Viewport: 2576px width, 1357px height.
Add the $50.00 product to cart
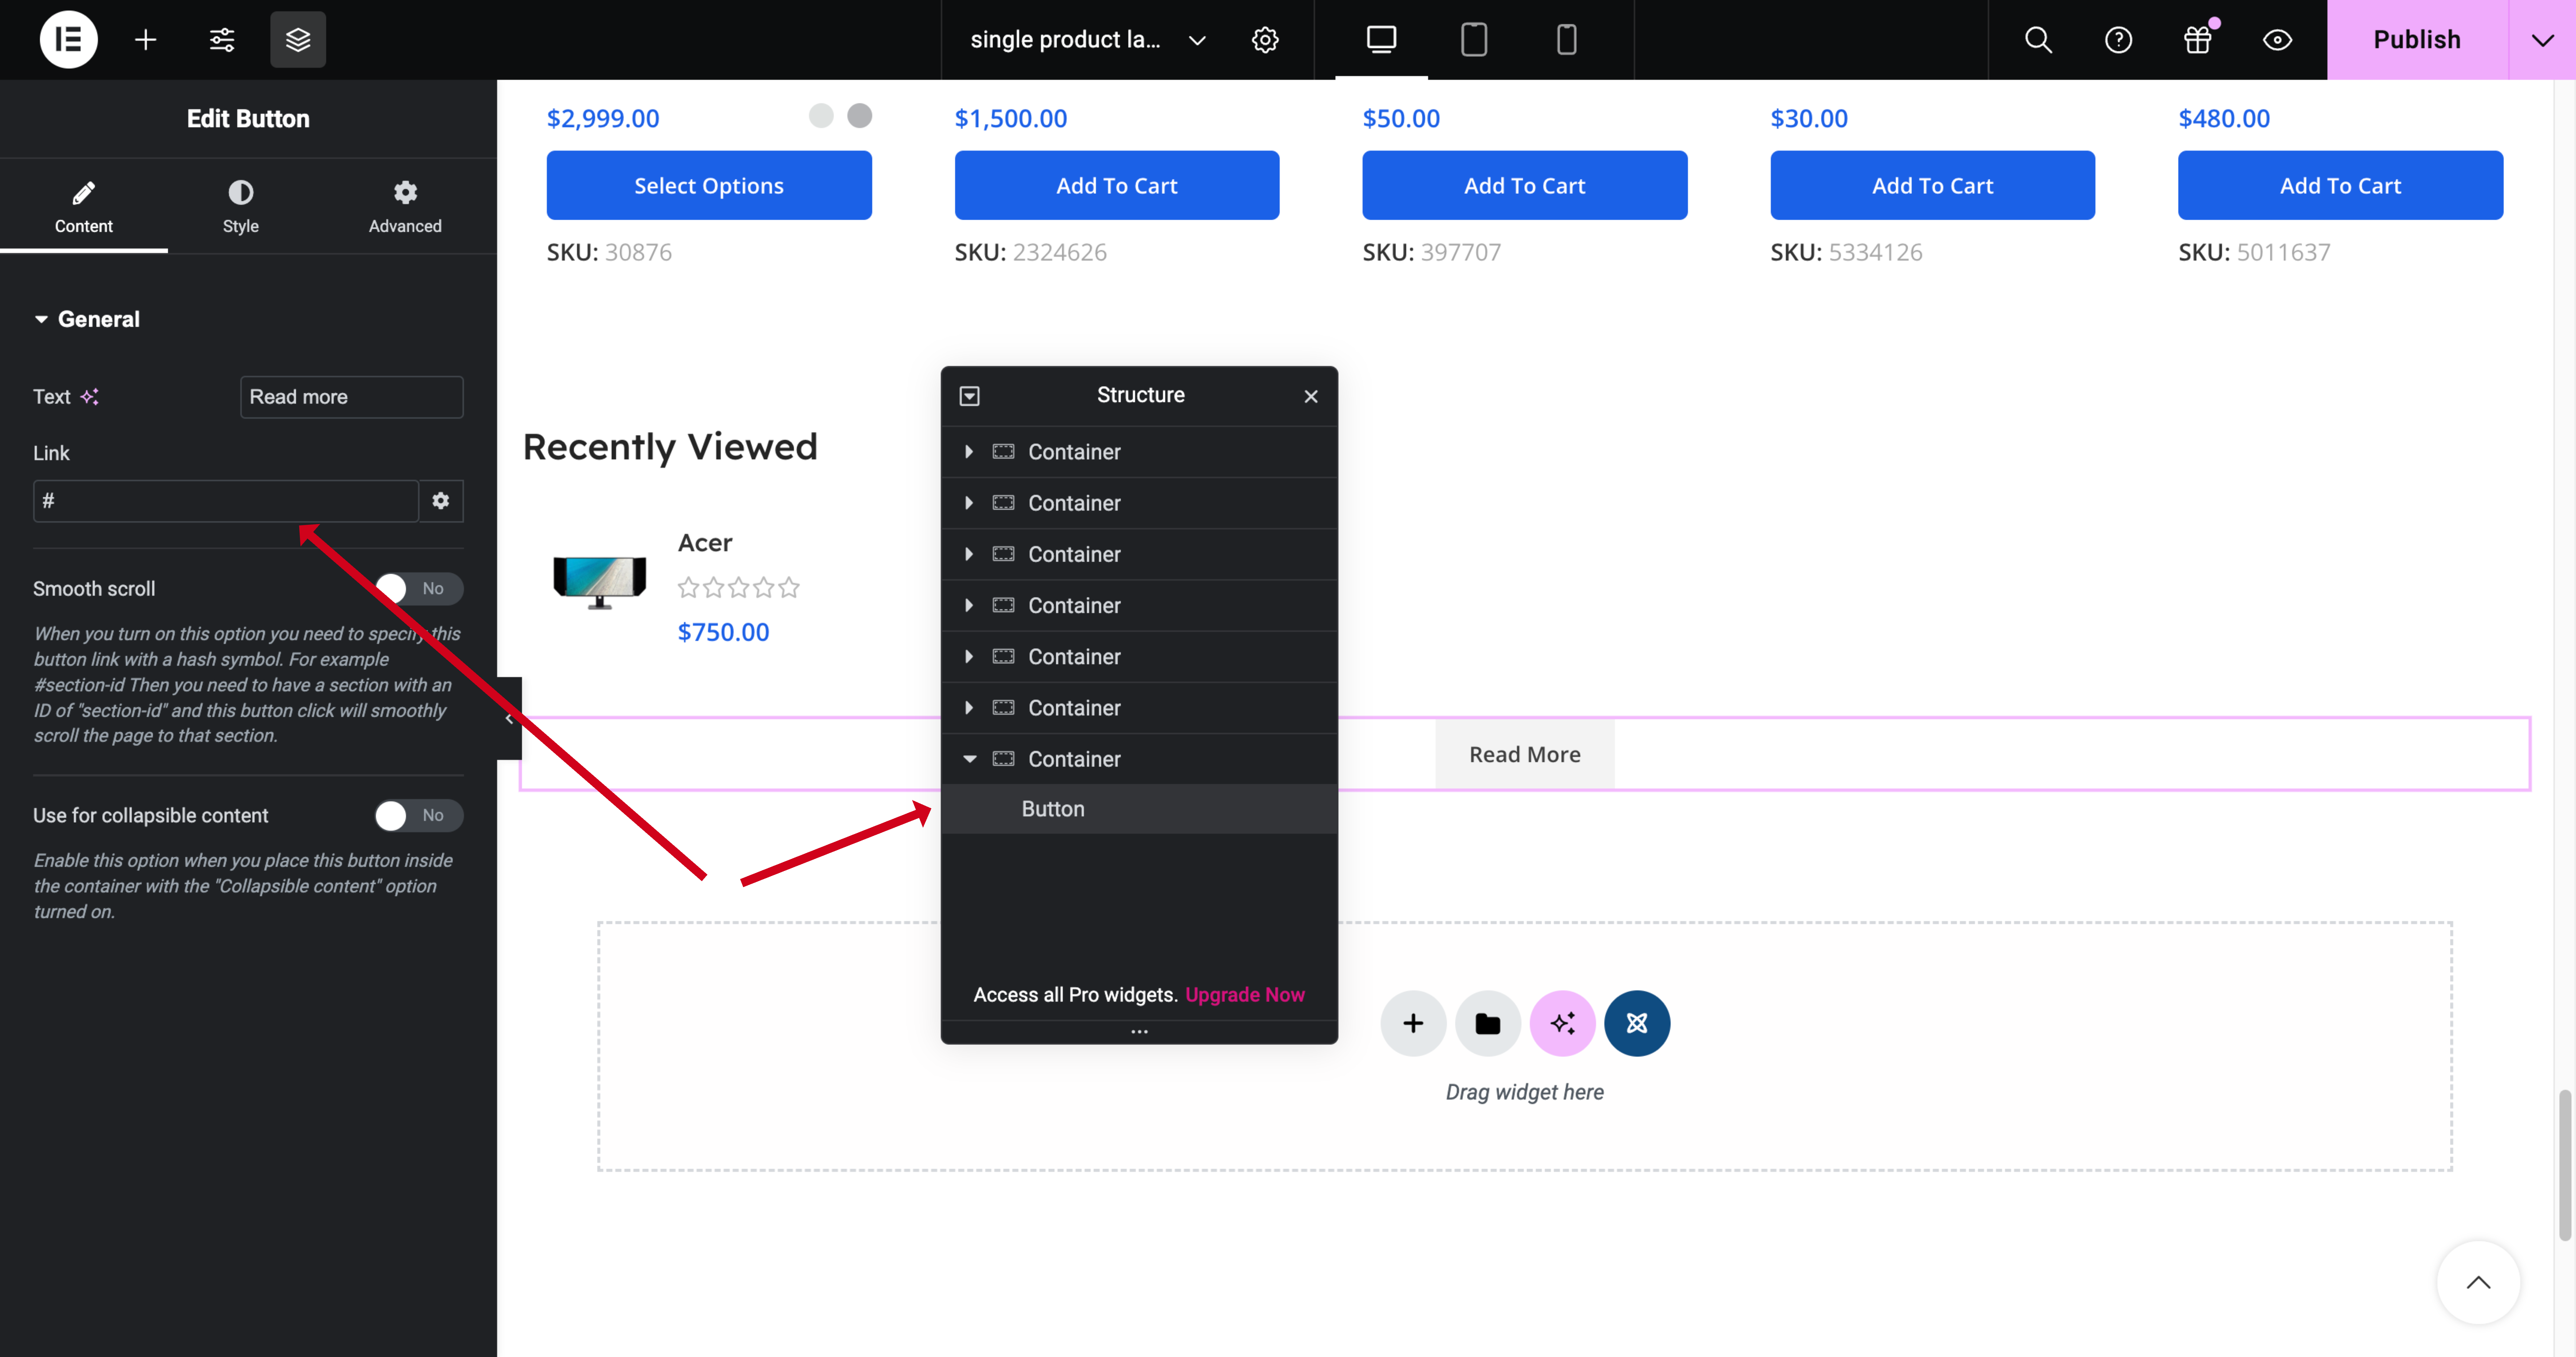tap(1525, 185)
